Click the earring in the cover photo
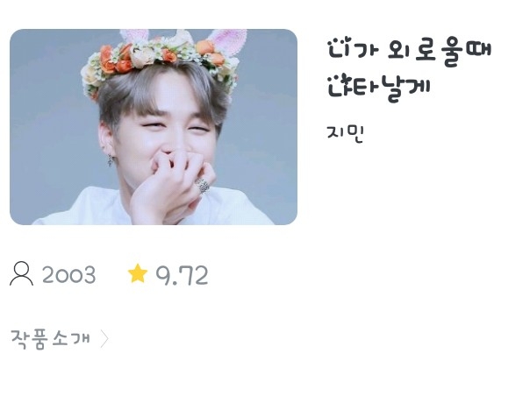This screenshot has height=396, width=530. (111, 160)
